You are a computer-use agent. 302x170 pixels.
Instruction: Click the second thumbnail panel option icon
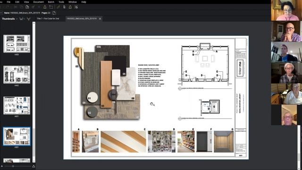tap(28, 19)
